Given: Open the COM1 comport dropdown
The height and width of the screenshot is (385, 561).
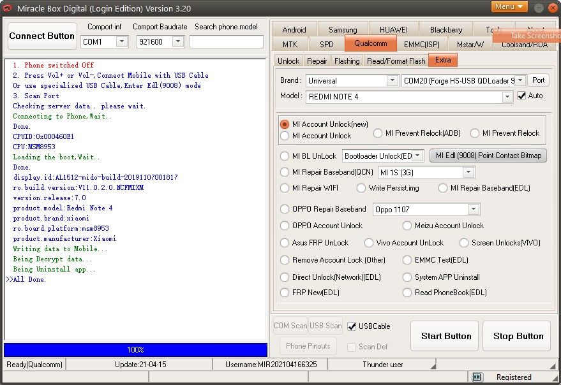Looking at the screenshot, I should [122, 42].
